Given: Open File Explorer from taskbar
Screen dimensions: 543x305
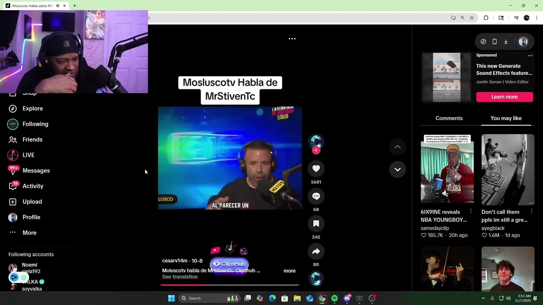Looking at the screenshot, I should coord(297,298).
